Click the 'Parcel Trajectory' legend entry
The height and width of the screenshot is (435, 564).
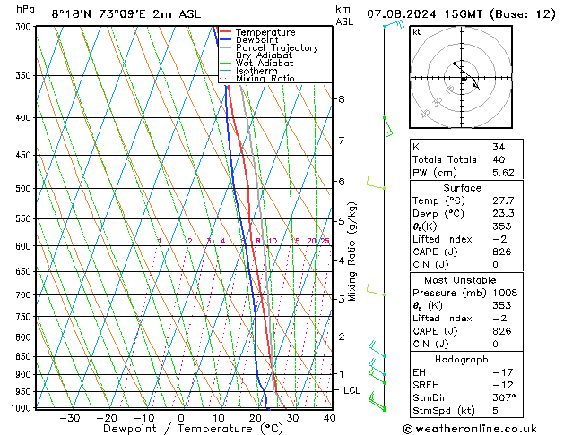click(x=277, y=47)
